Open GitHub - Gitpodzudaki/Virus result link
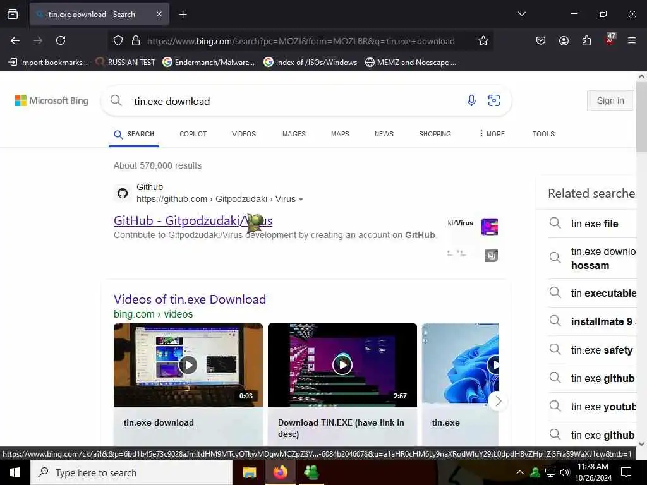647x485 pixels. tap(193, 220)
